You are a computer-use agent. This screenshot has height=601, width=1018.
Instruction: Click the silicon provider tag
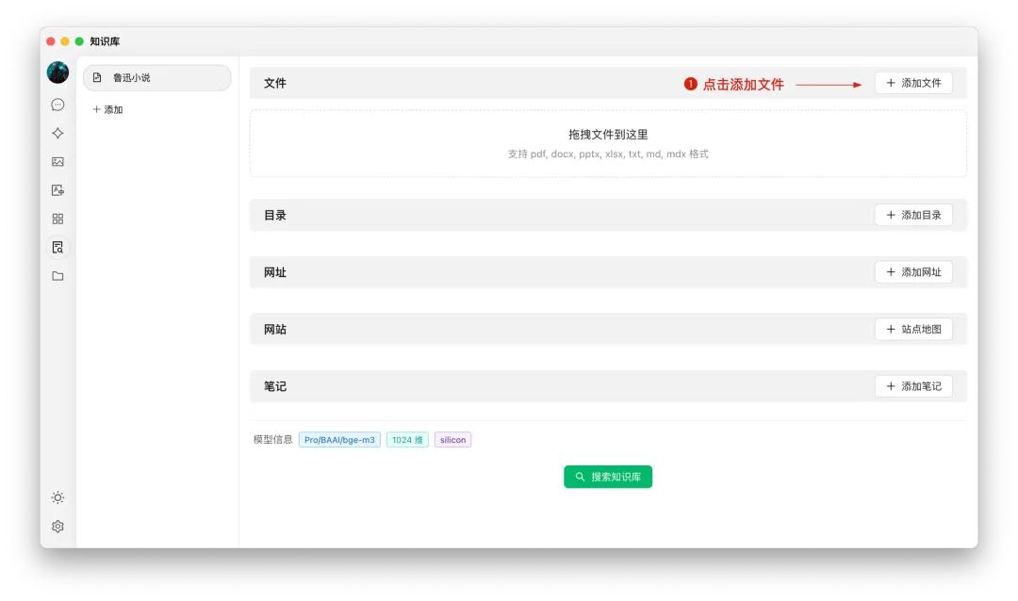click(x=452, y=440)
